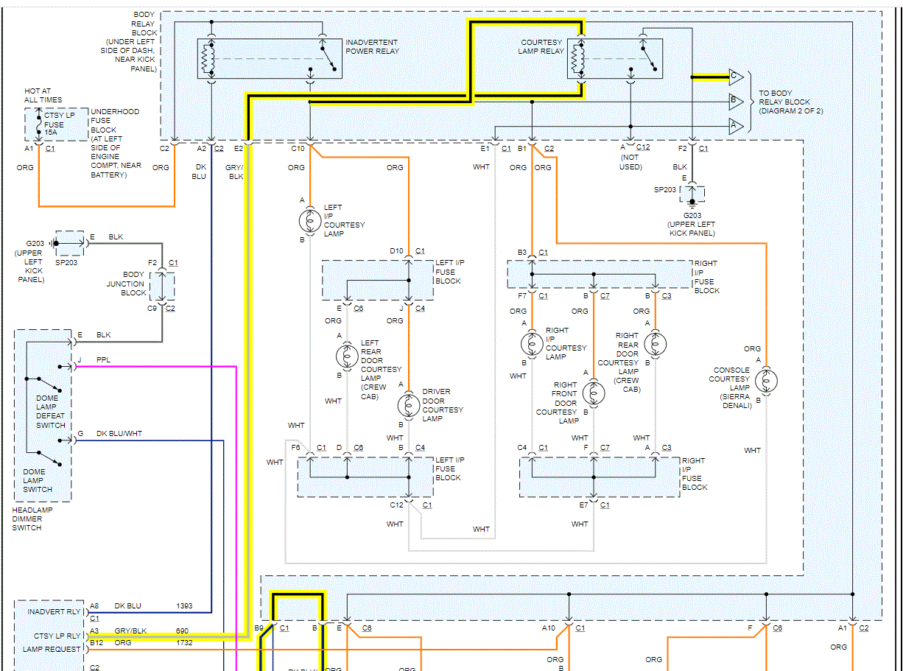The image size is (903, 671).
Task: Click the Right Front Door Courtesy Lamp symbol
Action: coord(593,393)
